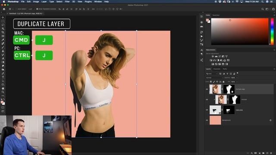Image resolution: width=276 pixels, height=155 pixels.
Task: Click the more options ellipsis in options bar
Action: 93,9
